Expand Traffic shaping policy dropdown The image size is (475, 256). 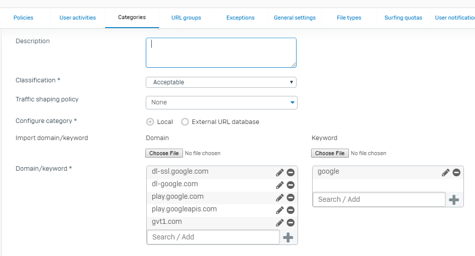pyautogui.click(x=221, y=102)
